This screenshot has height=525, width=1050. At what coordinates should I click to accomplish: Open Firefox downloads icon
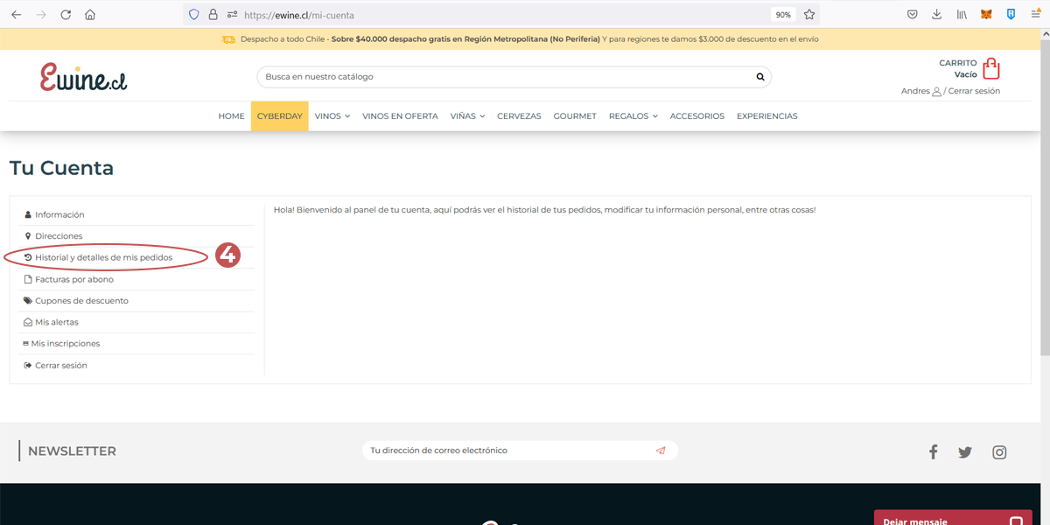(936, 15)
